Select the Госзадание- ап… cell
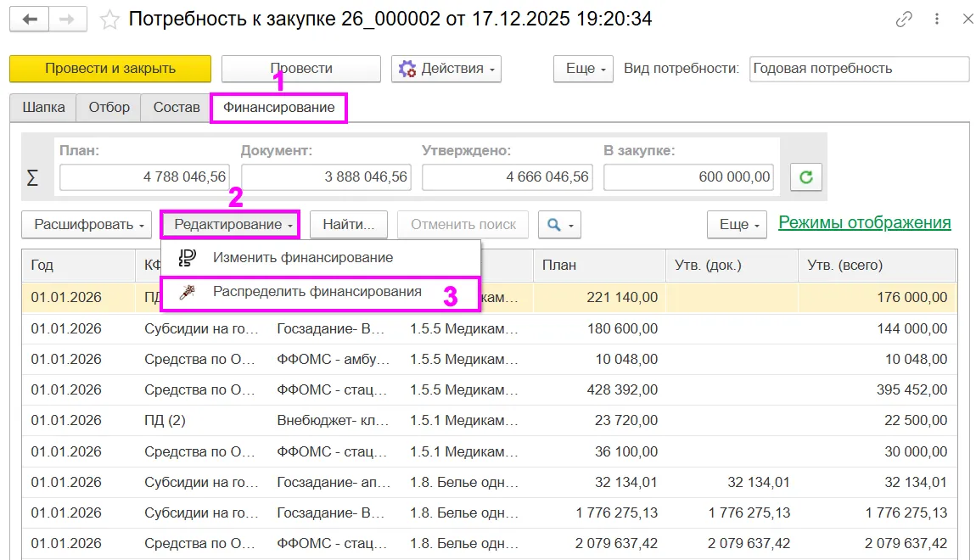The height and width of the screenshot is (560, 976). [334, 482]
